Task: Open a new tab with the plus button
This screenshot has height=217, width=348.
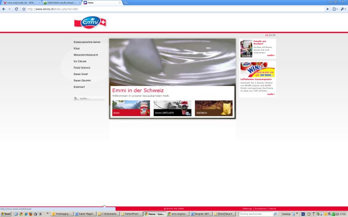Action: coord(126,3)
